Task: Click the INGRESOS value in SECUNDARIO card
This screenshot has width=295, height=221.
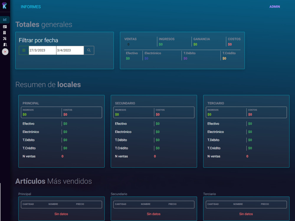Action: [x=117, y=115]
